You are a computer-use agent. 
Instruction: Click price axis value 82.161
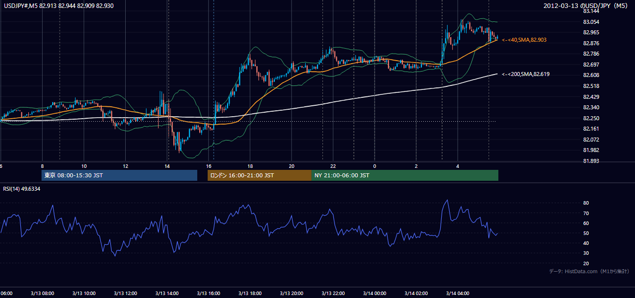click(x=591, y=129)
